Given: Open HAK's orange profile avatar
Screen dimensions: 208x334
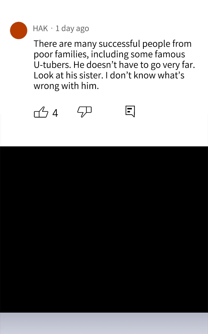Looking at the screenshot, I should click(x=19, y=31).
